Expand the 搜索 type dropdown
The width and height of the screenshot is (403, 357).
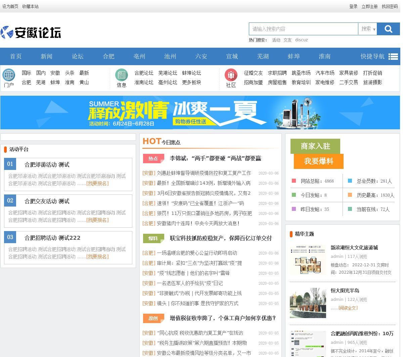pos(368,29)
